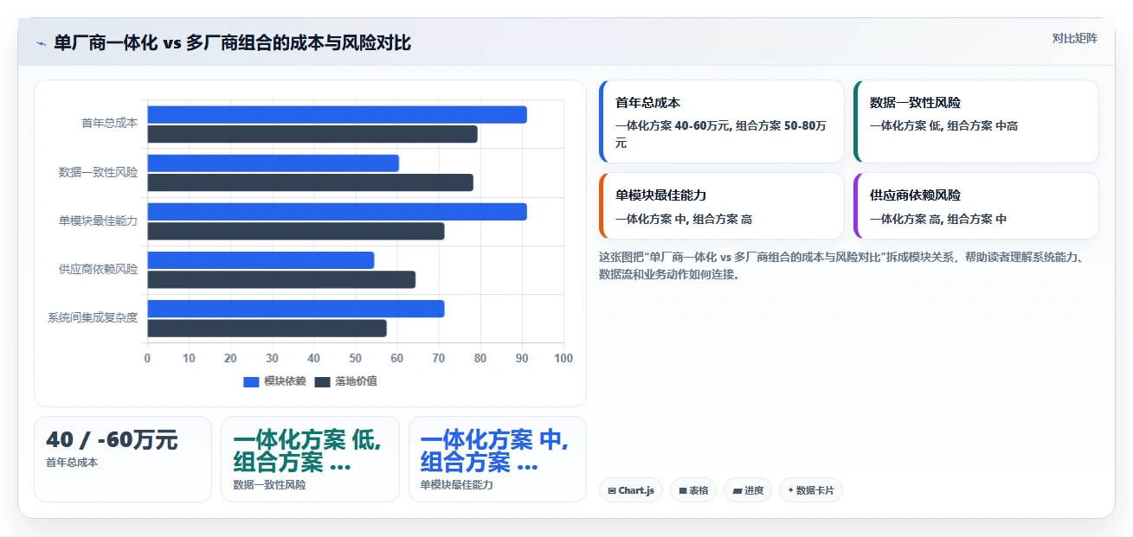Click the 单模块最佳能力 y-axis label
Screen dimensions: 1133x537
coord(98,221)
